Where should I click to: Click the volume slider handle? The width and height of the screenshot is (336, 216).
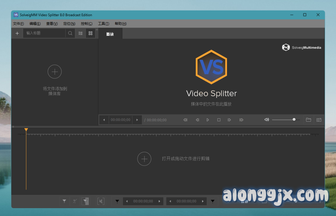(294, 120)
